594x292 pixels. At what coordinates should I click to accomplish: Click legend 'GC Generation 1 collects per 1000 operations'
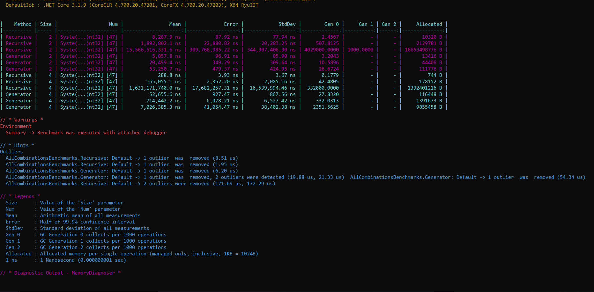(103, 241)
